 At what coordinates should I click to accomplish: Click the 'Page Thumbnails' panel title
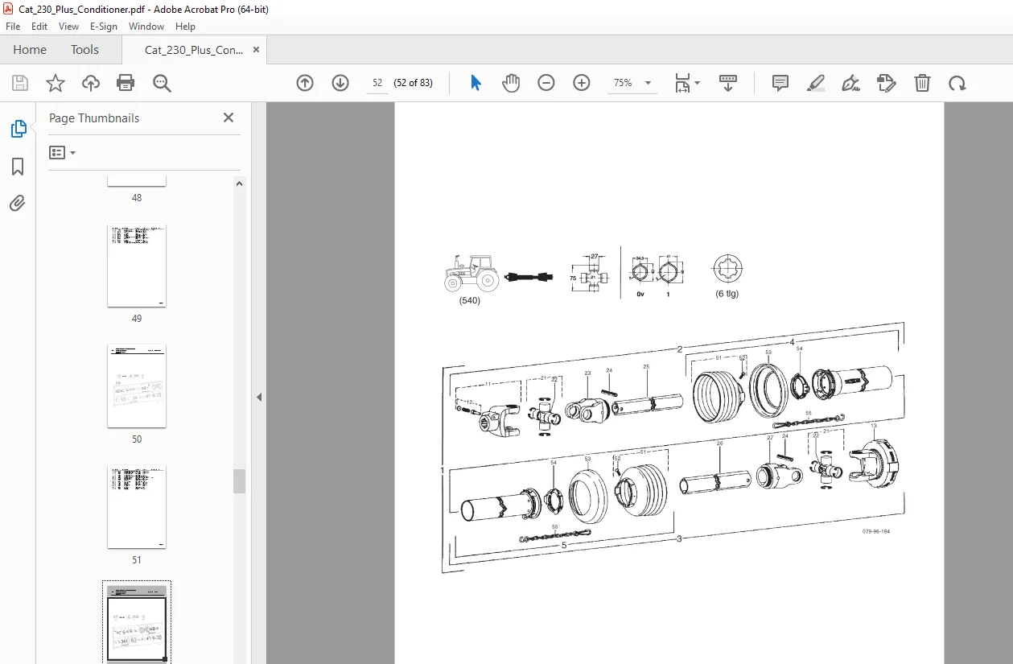coord(94,118)
